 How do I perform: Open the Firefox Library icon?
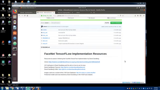pyautogui.click(x=138, y=15)
